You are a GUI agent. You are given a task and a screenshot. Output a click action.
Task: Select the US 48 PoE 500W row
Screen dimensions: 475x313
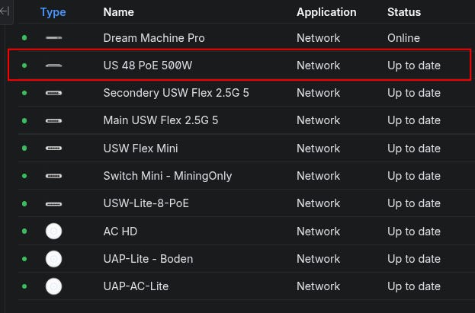click(239, 65)
